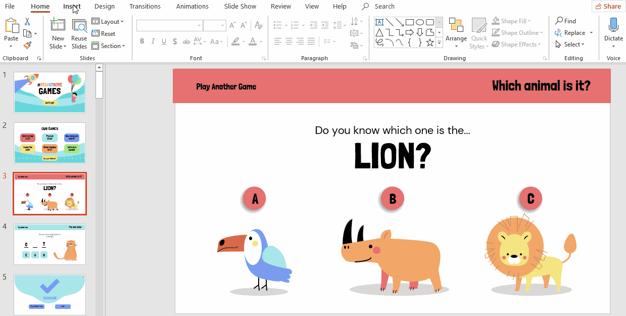Click the Reuse Slides icon
This screenshot has height=316, width=626.
[x=79, y=33]
